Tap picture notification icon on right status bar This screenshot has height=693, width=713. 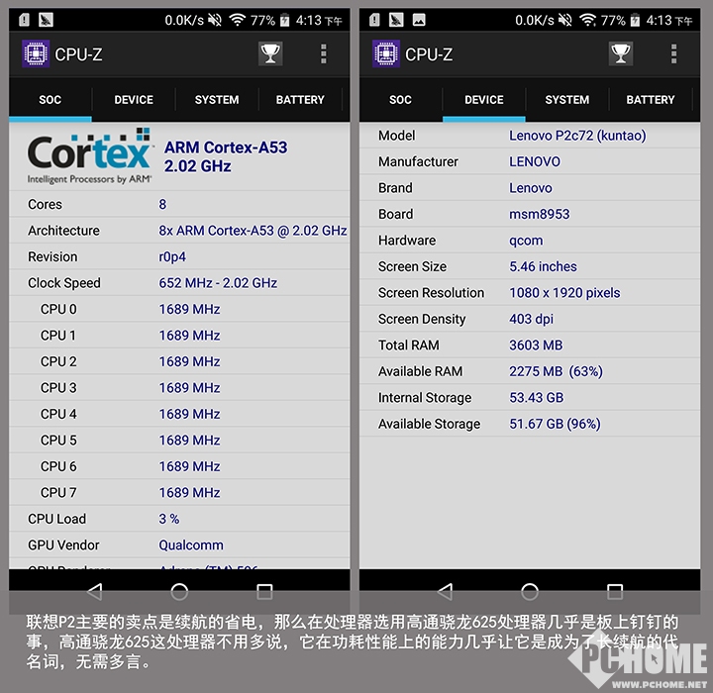tap(419, 20)
